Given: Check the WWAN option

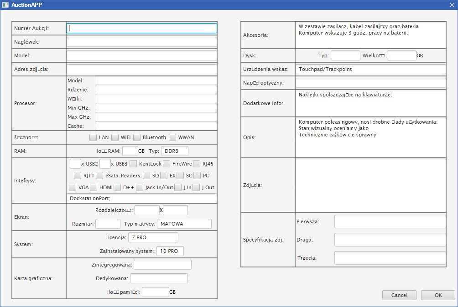Looking at the screenshot, I should pyautogui.click(x=172, y=137).
